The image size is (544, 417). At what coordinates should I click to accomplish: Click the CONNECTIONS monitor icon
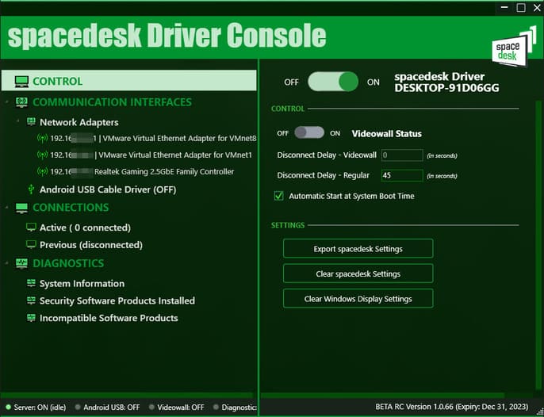pos(21,208)
